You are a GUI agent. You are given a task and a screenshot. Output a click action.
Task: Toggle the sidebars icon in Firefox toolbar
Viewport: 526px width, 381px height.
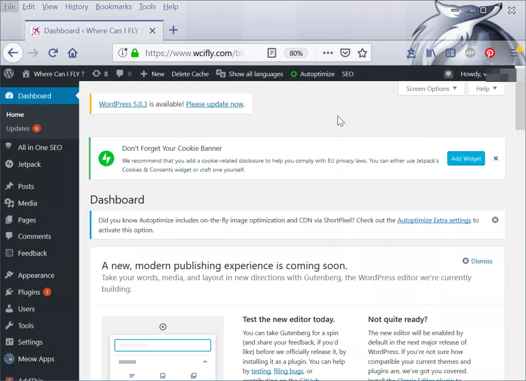tap(451, 53)
